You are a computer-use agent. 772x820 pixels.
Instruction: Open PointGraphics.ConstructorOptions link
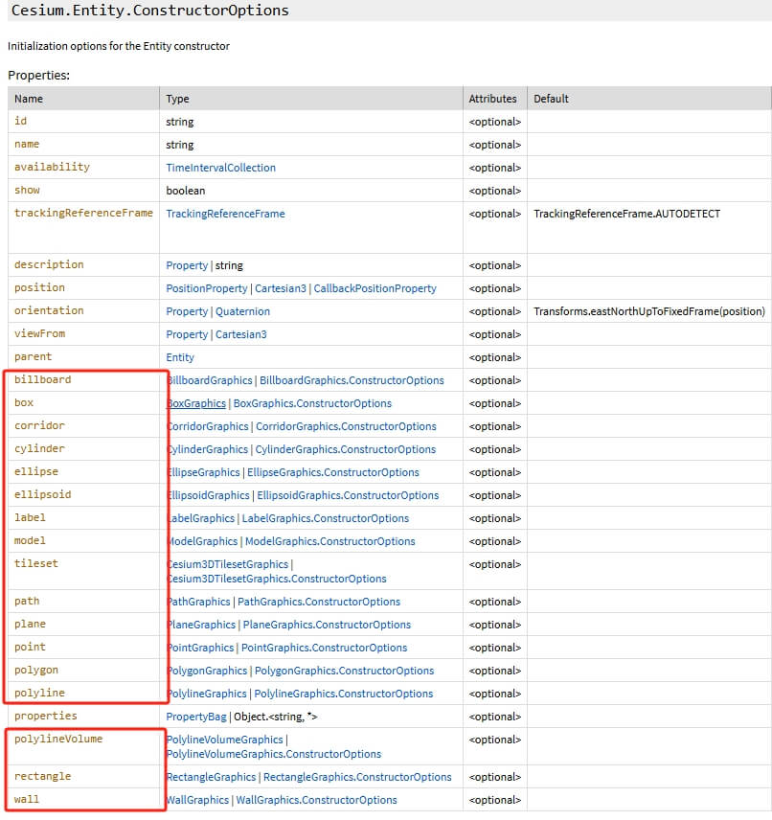pyautogui.click(x=325, y=648)
